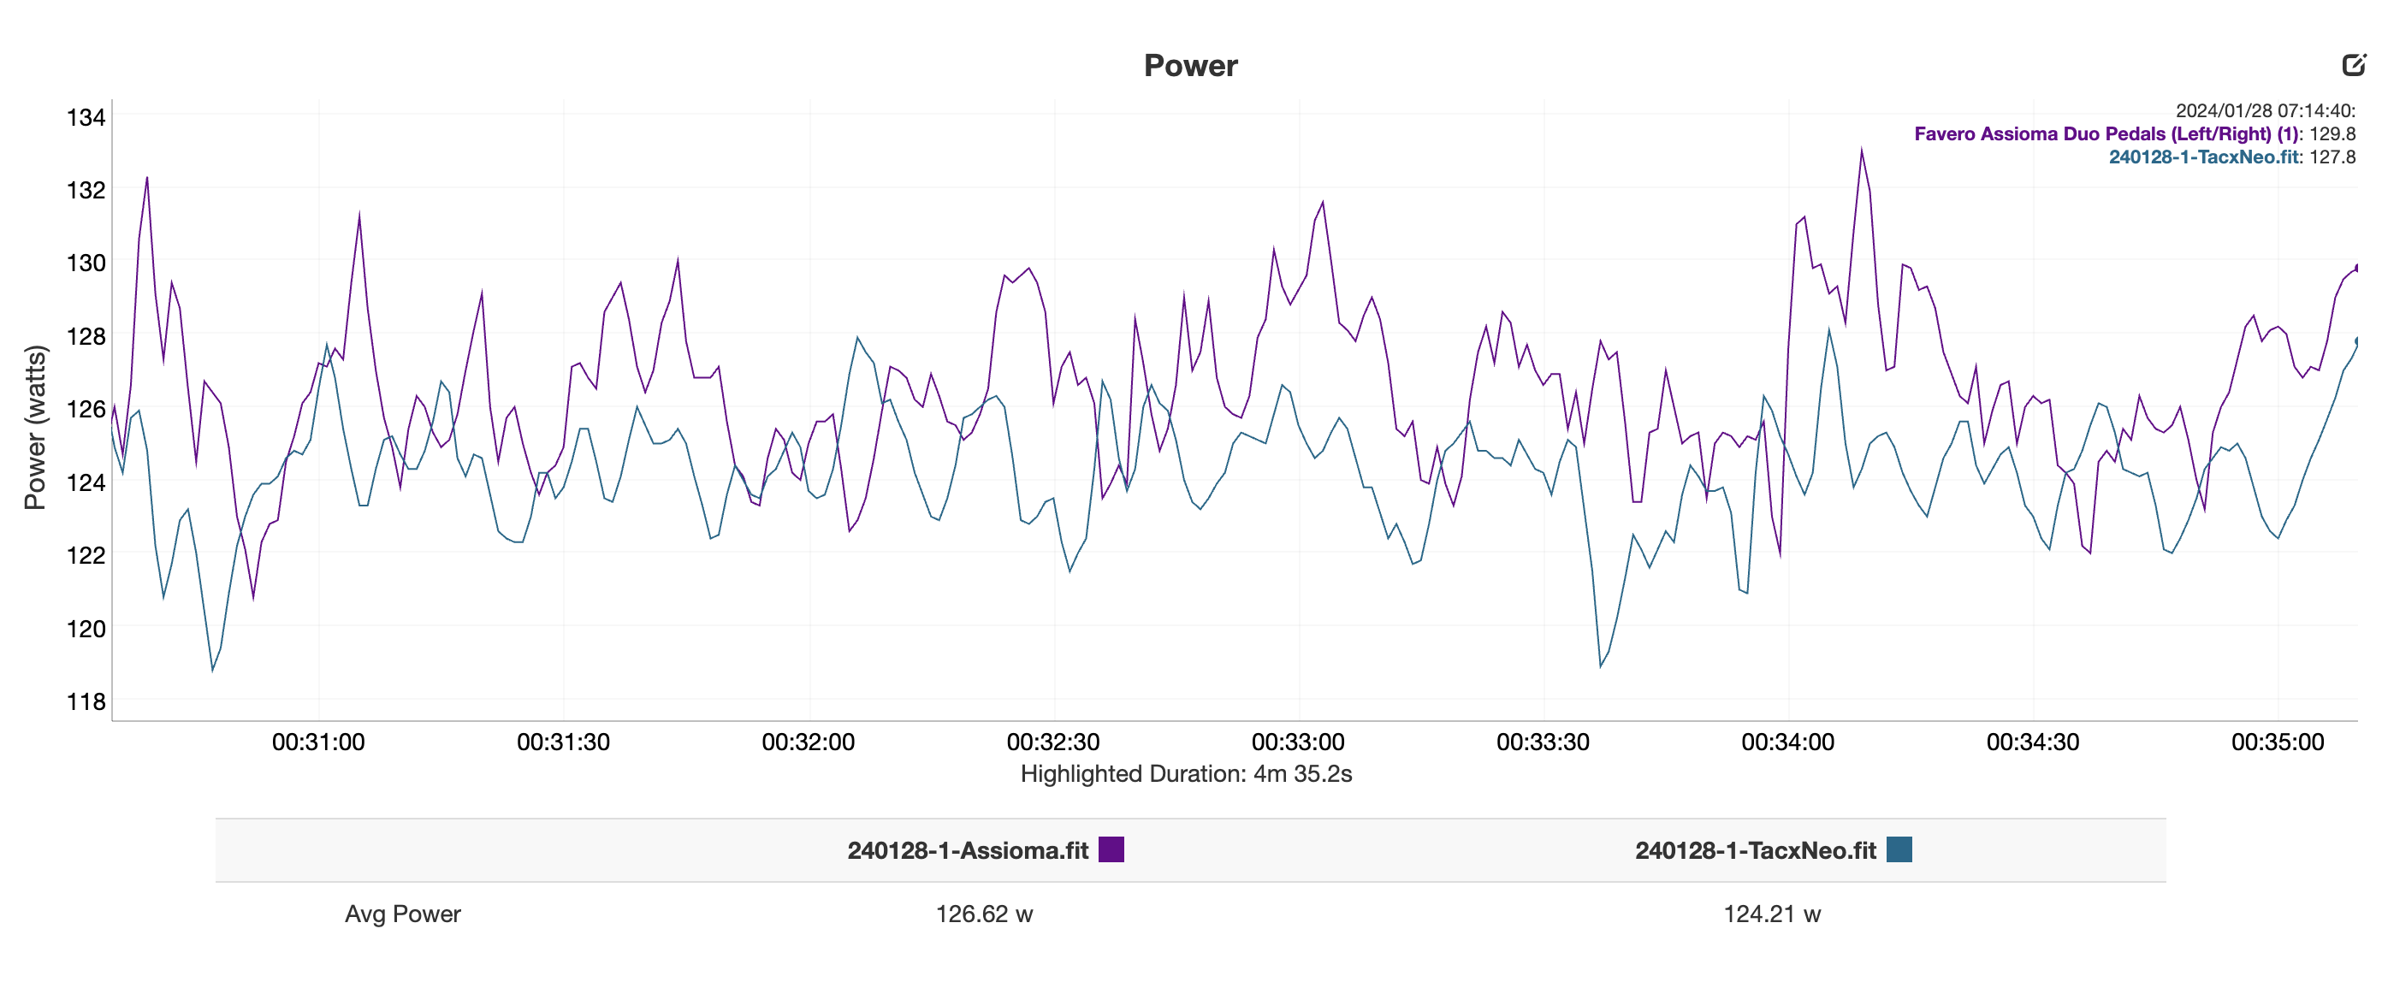The image size is (2382, 982).
Task: Click the edit chart icon next to Power title
Action: (2353, 64)
